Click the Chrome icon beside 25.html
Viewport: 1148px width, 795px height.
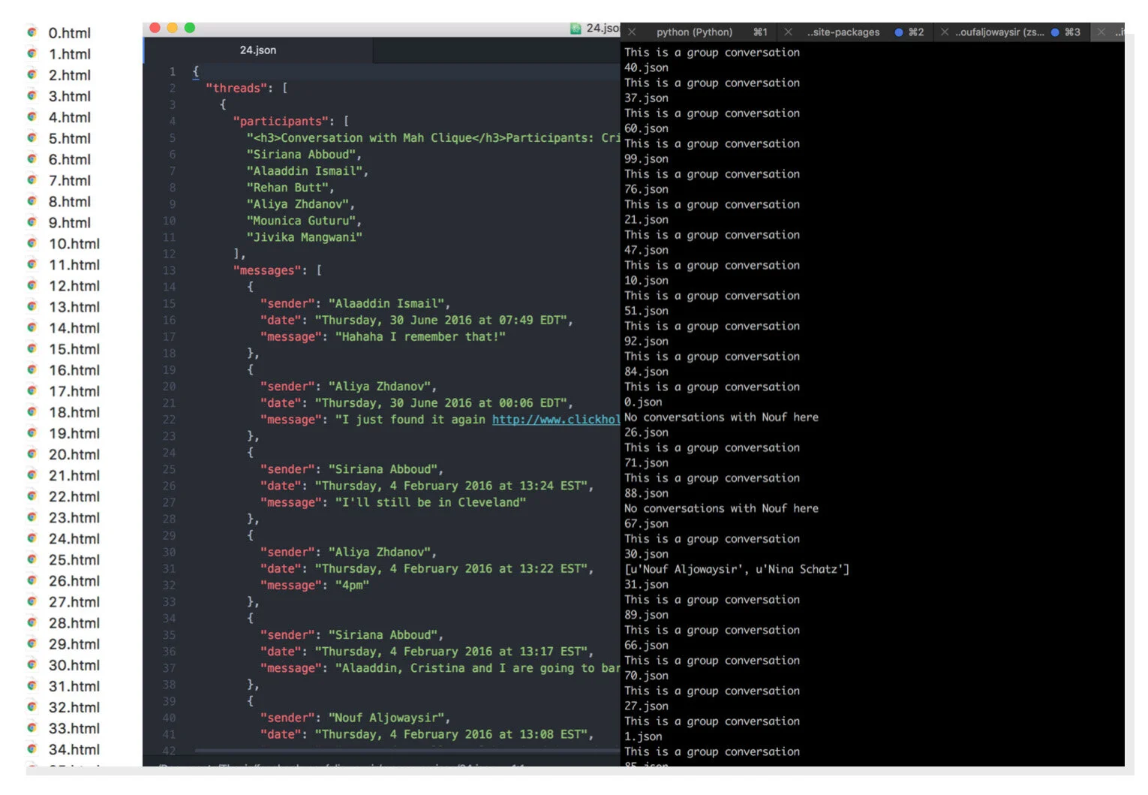32,559
